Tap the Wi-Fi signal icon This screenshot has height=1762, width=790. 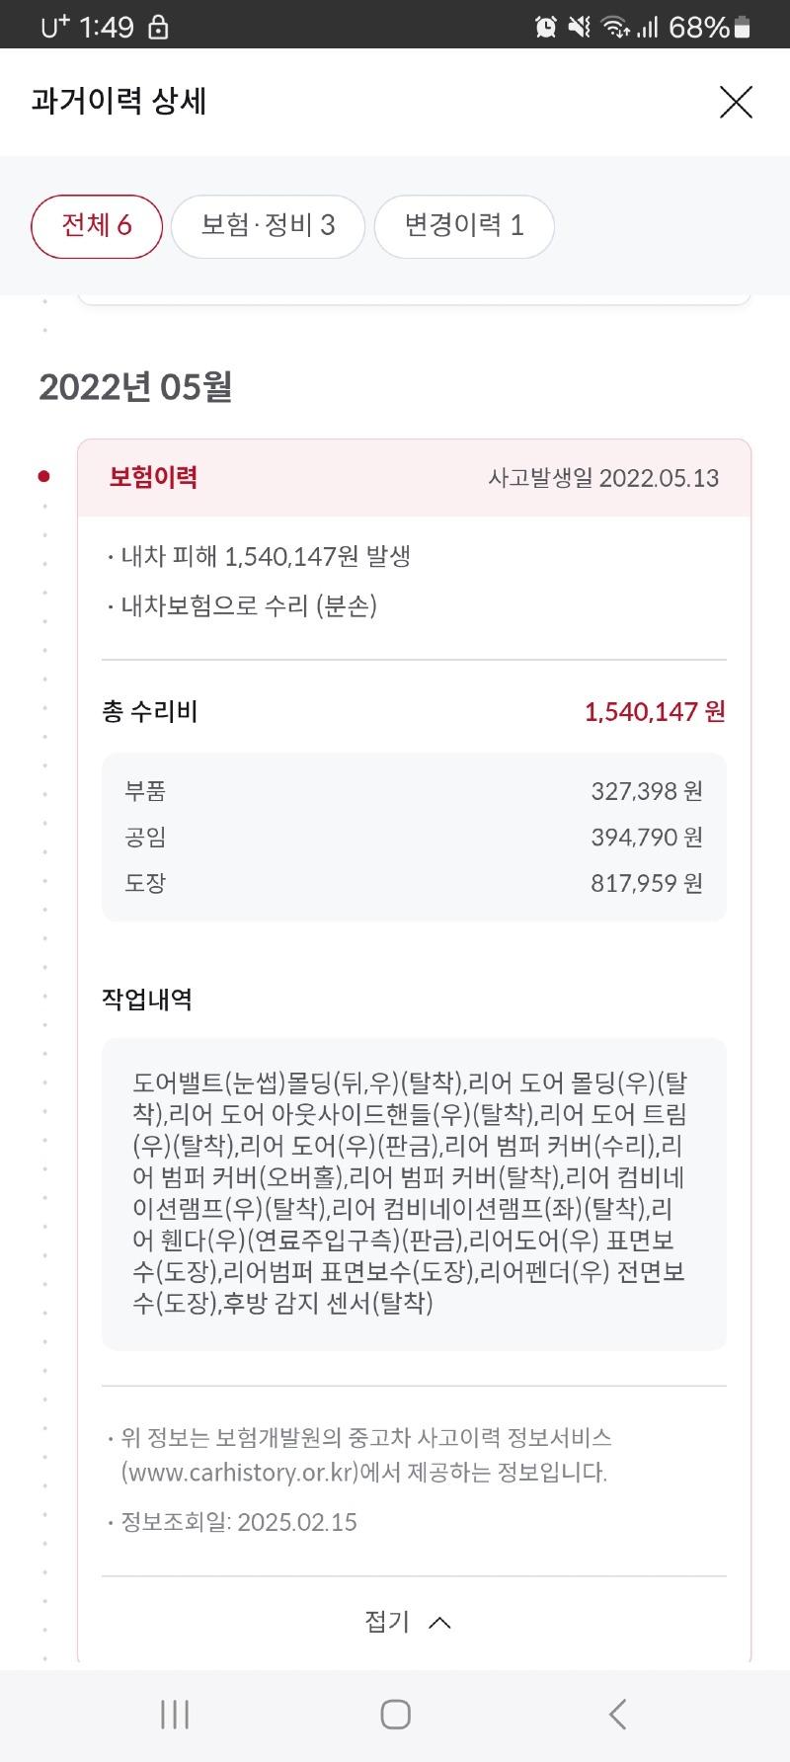[x=616, y=28]
